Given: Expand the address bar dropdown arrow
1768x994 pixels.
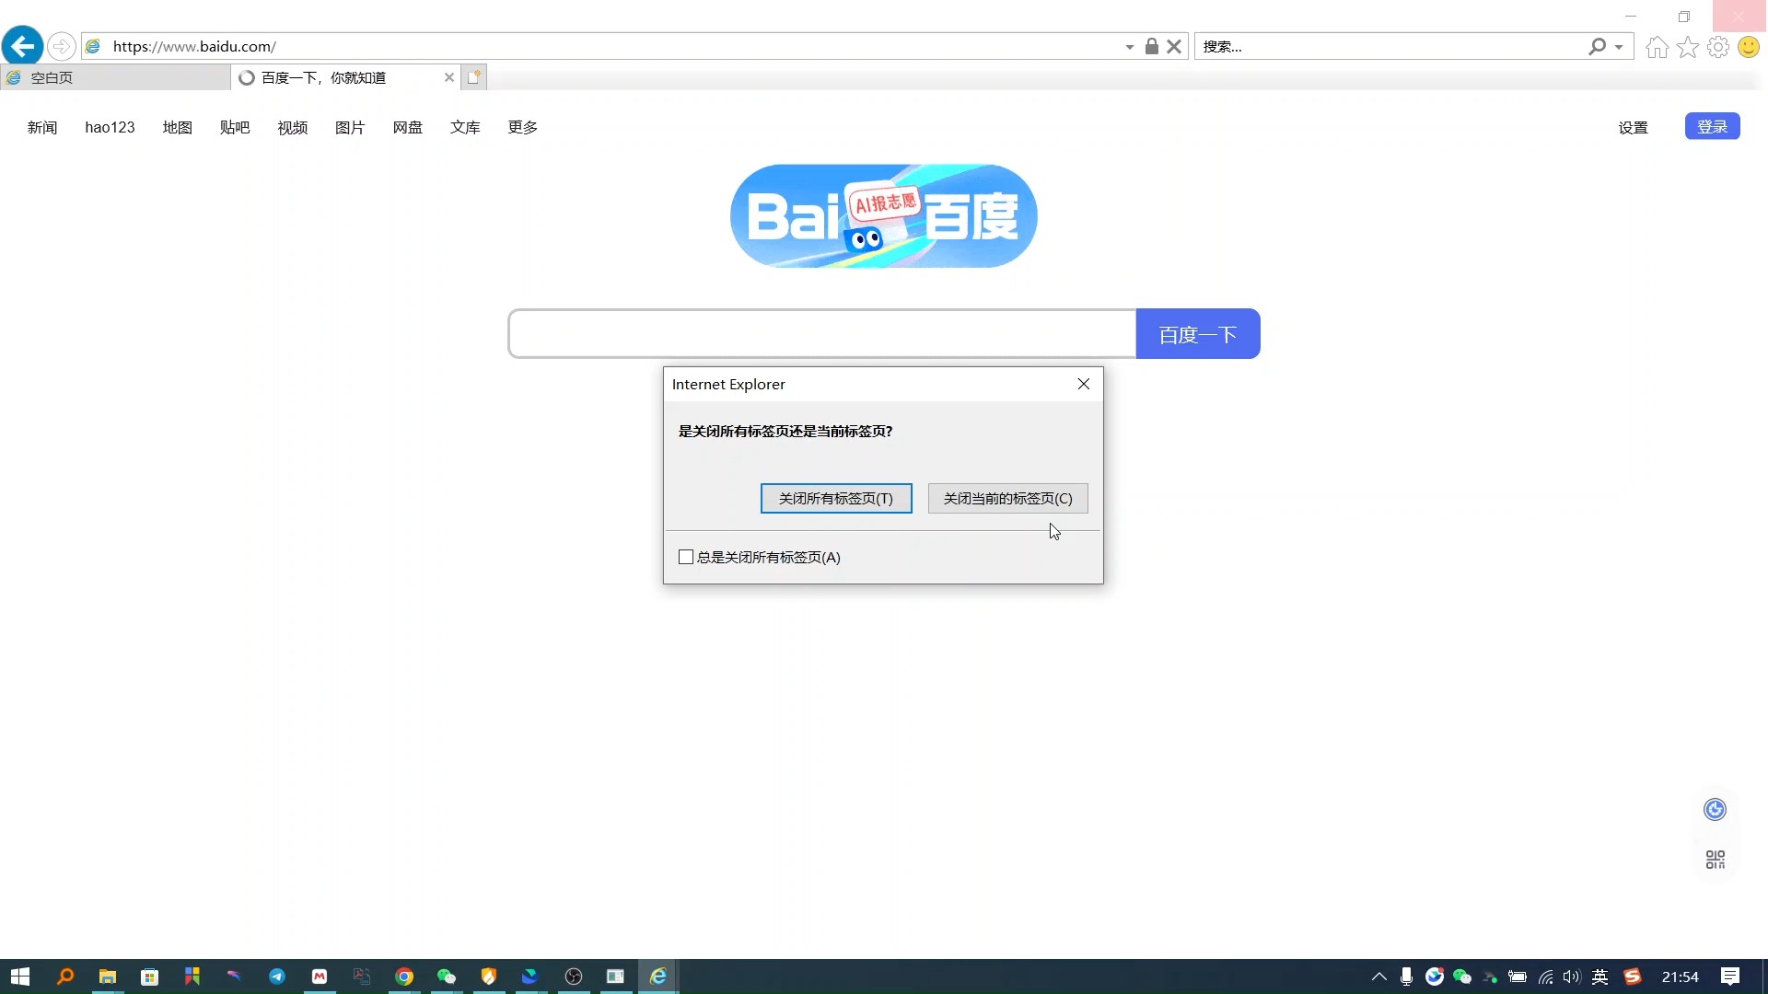Looking at the screenshot, I should point(1130,47).
